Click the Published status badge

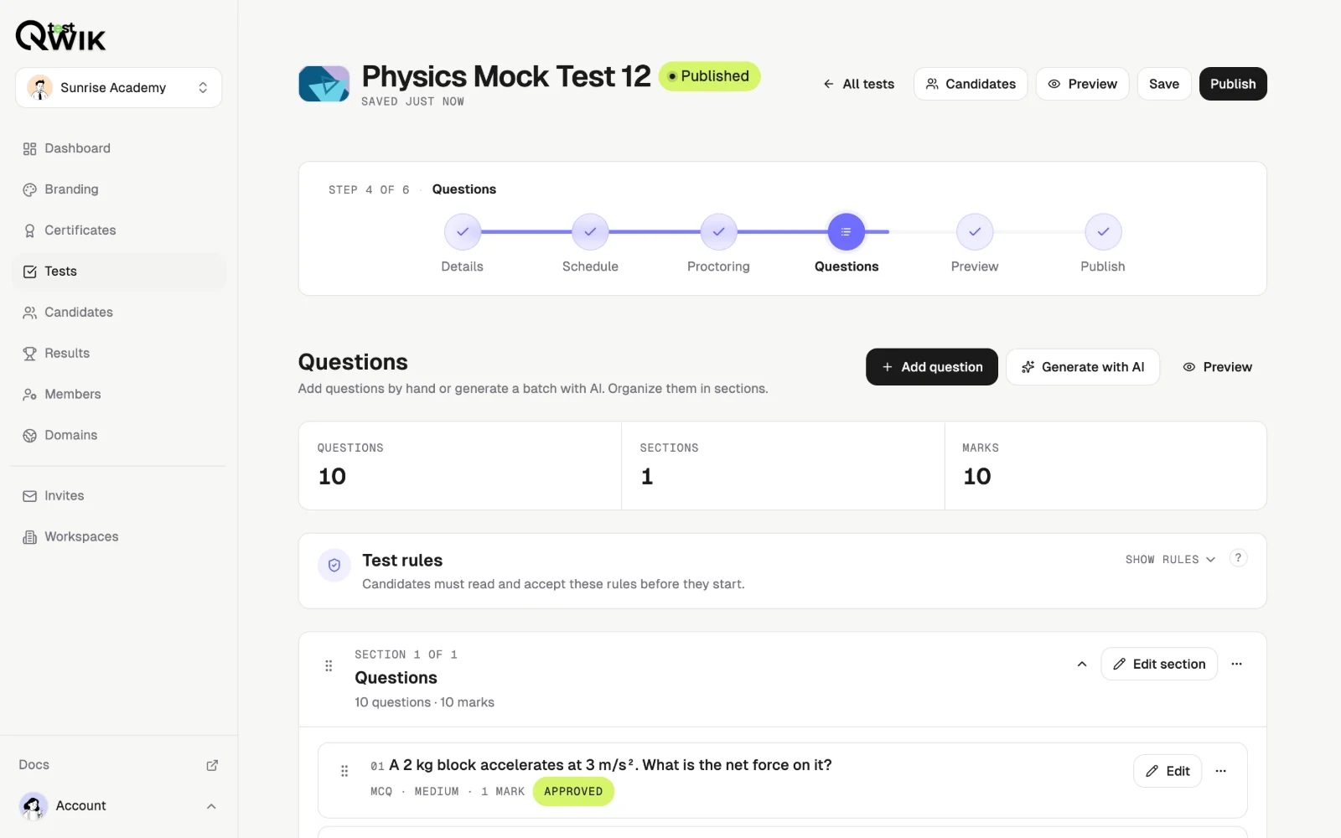709,76
